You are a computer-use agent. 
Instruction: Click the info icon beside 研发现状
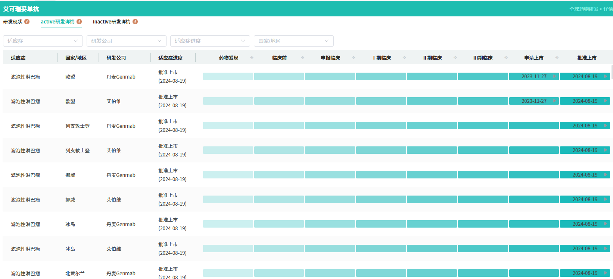click(27, 22)
